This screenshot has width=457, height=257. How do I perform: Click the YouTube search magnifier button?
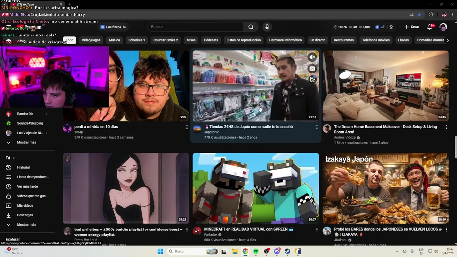251,27
